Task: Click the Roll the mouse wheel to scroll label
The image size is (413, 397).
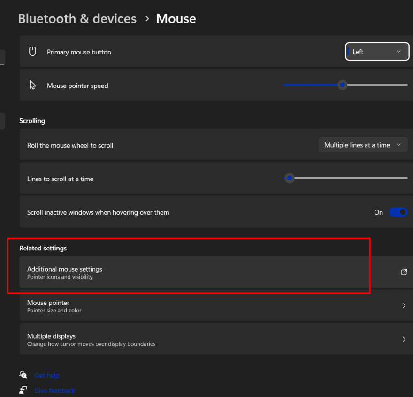Action: click(70, 145)
